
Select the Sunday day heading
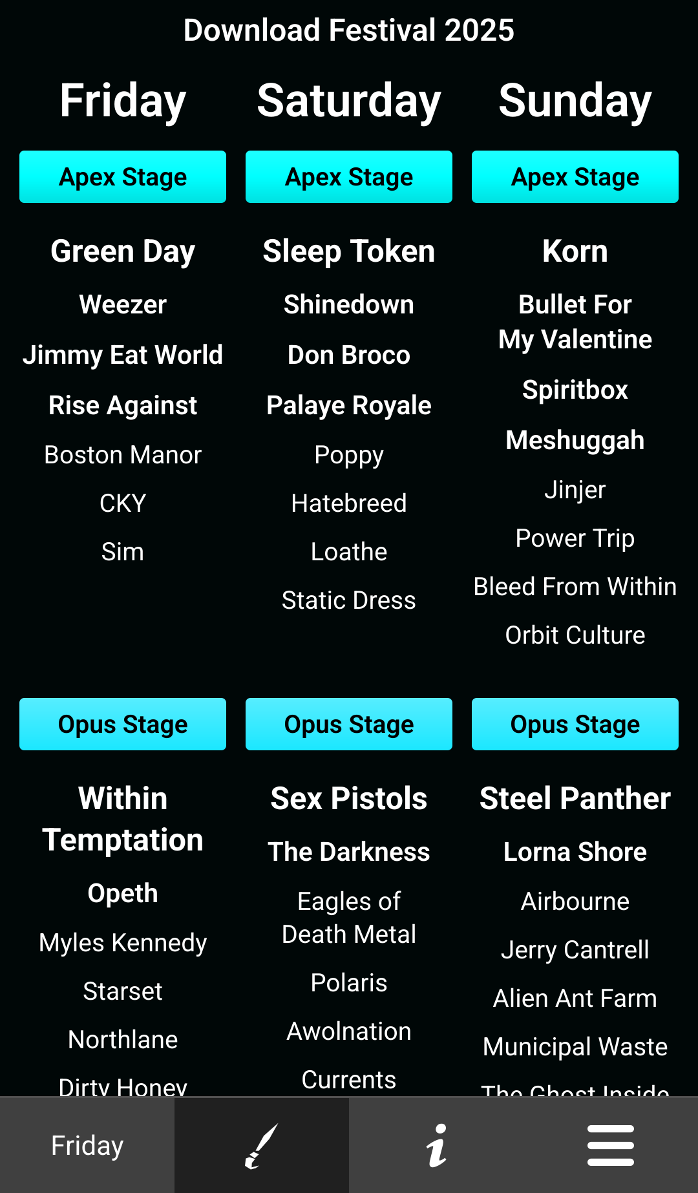575,101
